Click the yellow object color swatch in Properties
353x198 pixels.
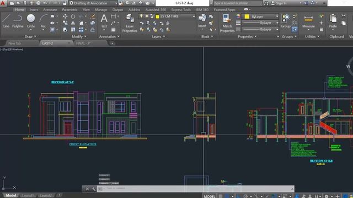[x=247, y=16]
